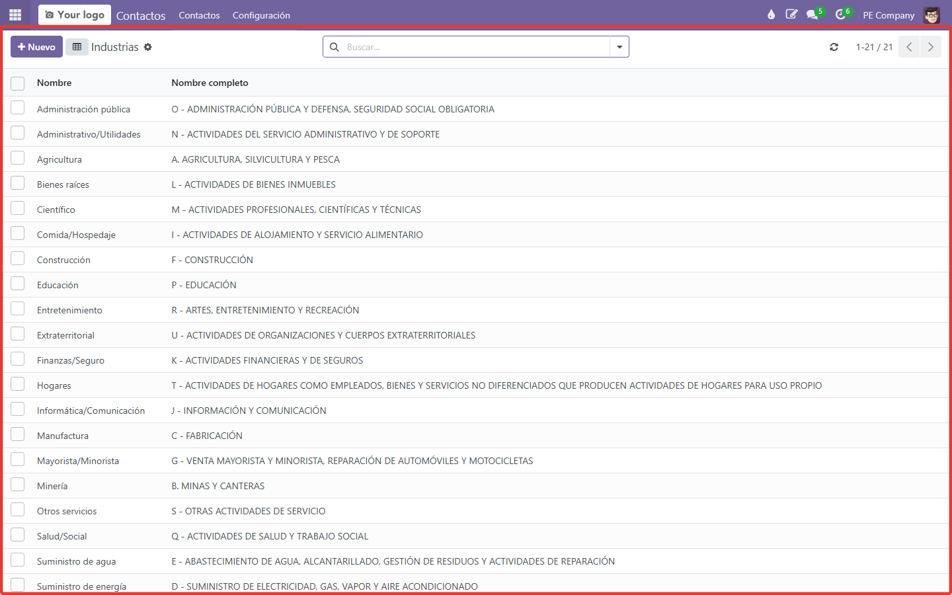
Task: Go to previous page with left chevron
Action: (909, 47)
